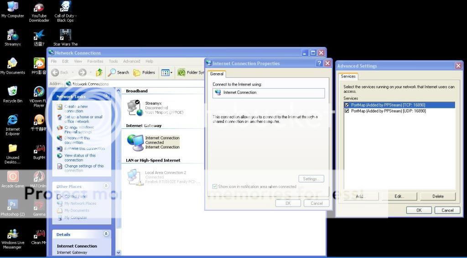Select the Internet Connection gateway icon
Viewport: 467px width, 258px height.
click(135, 142)
